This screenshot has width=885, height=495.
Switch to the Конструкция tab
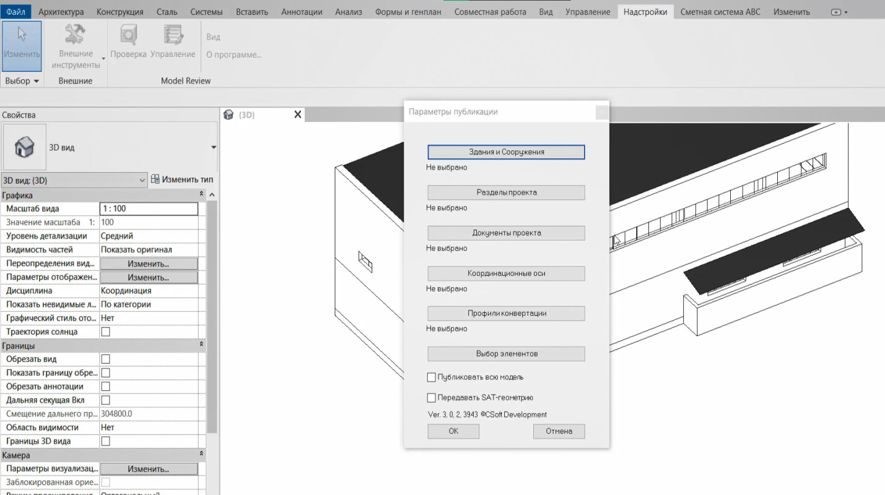click(x=120, y=12)
